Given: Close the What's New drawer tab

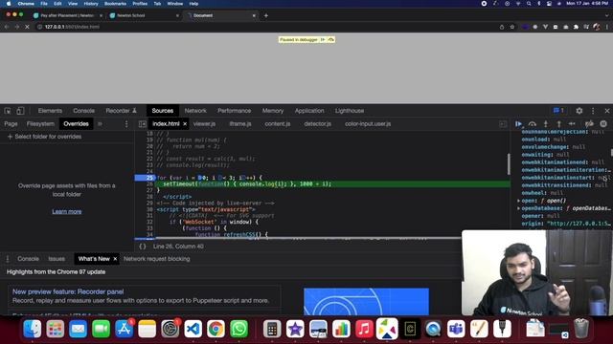Looking at the screenshot, I should click(x=115, y=259).
